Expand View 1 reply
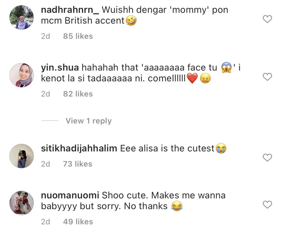The height and width of the screenshot is (232, 289). click(x=89, y=121)
